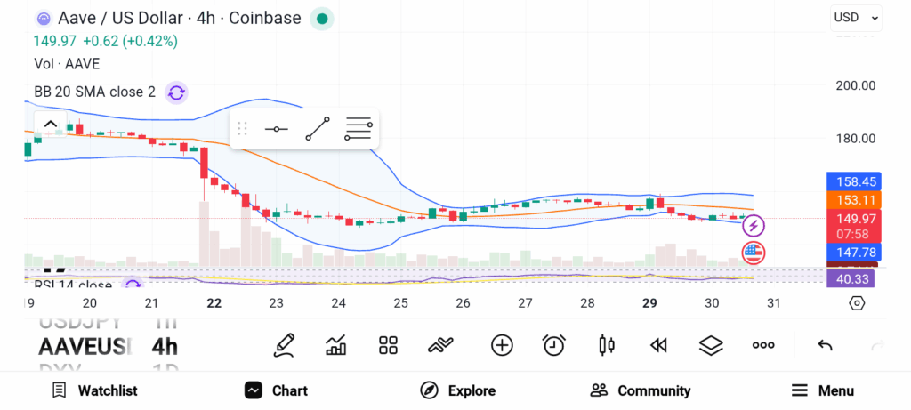Click the 147.78 lower band price label

(x=853, y=252)
